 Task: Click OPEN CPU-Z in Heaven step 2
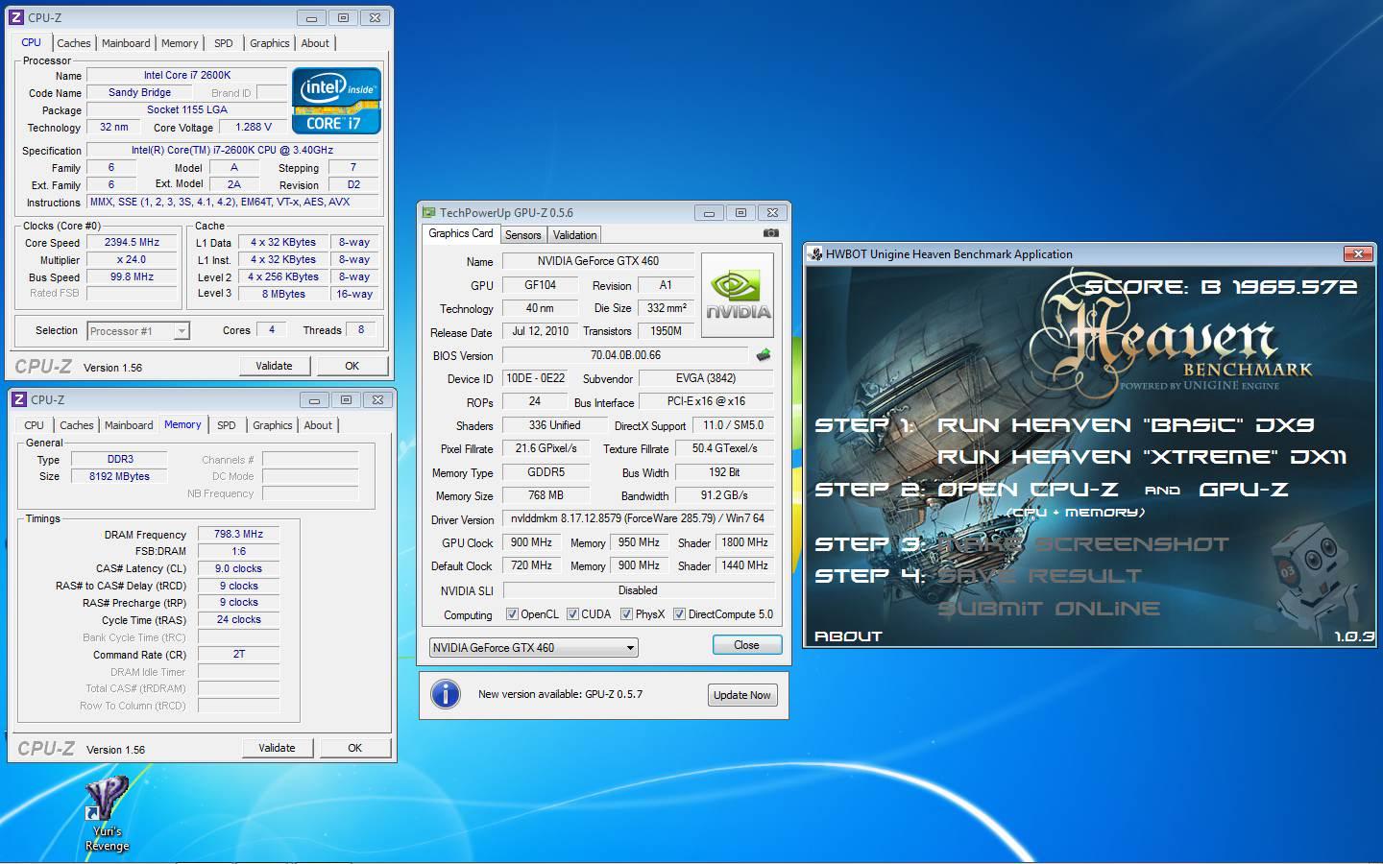[1028, 490]
